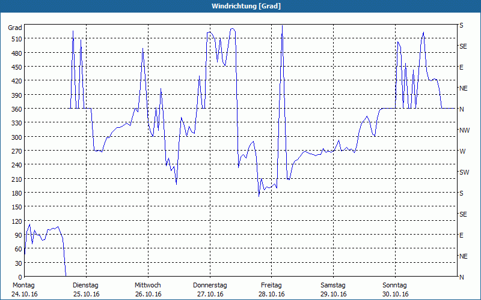Screen dimensions: 481x300
Task: Click the 60 value on the left axis
Action: (x=19, y=249)
